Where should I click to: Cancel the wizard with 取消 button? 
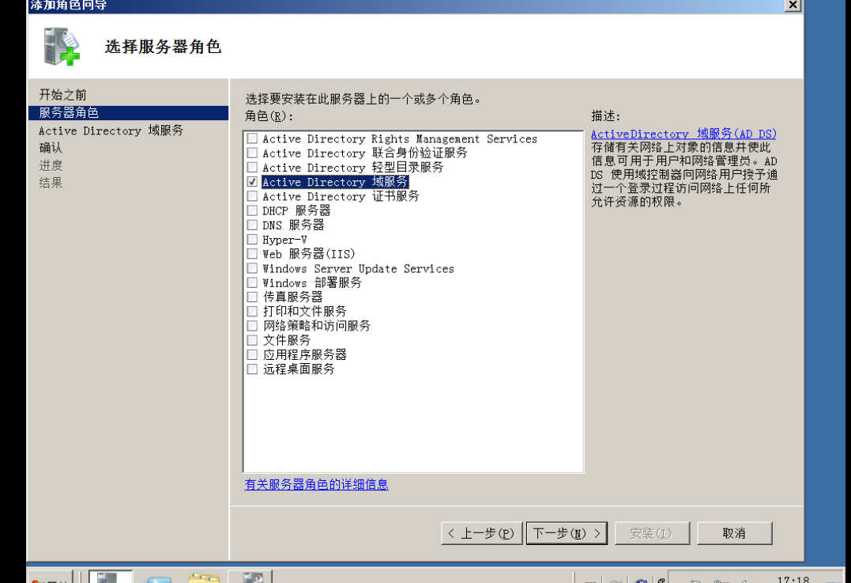click(x=734, y=533)
